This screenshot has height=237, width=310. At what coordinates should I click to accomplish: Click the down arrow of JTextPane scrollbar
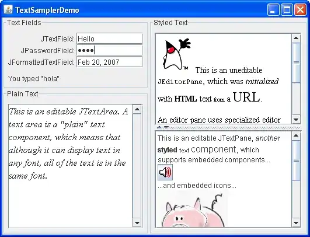(296, 223)
